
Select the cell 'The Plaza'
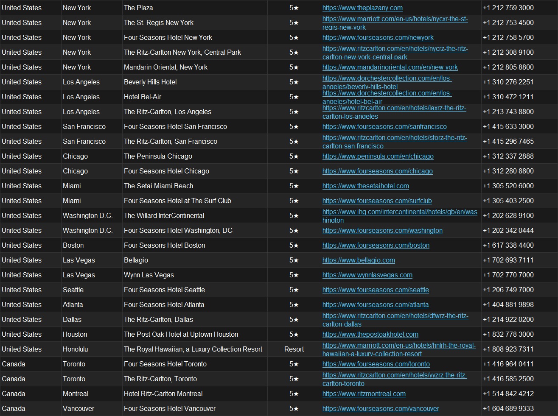click(195, 8)
